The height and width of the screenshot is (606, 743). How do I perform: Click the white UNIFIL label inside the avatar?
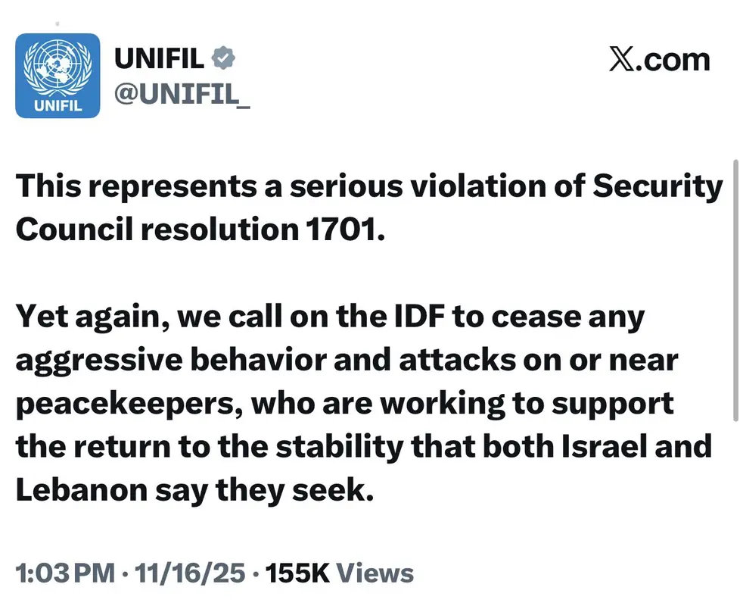[x=58, y=105]
